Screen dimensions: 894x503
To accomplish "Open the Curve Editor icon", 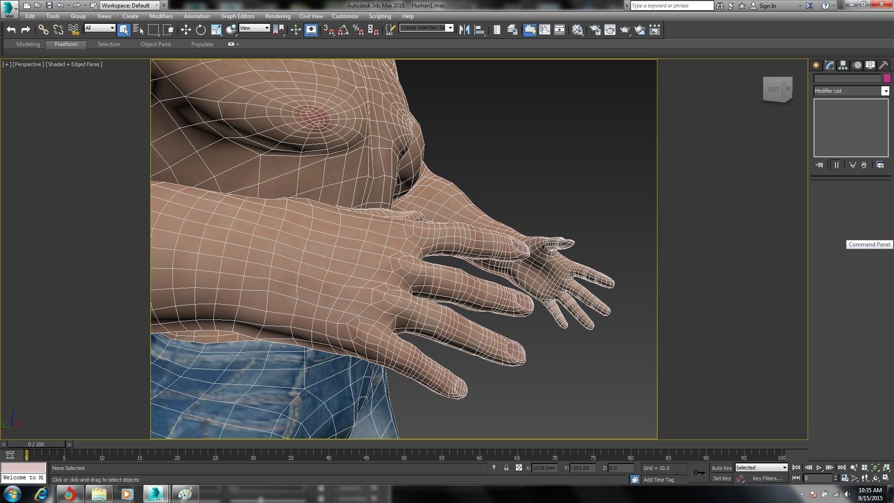I will pos(544,30).
